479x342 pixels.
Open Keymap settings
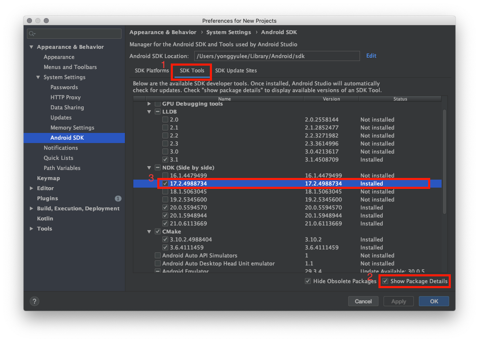tap(48, 178)
